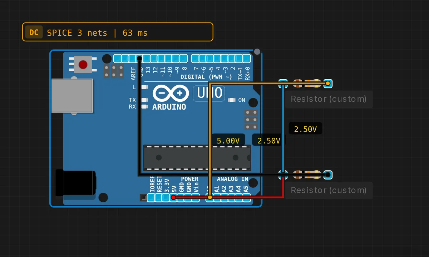
Task: Click the resistor pin where the orange wire ends
Action: coord(328,84)
